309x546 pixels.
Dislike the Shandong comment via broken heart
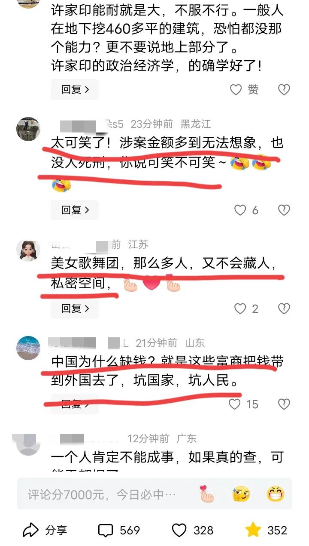click(284, 404)
